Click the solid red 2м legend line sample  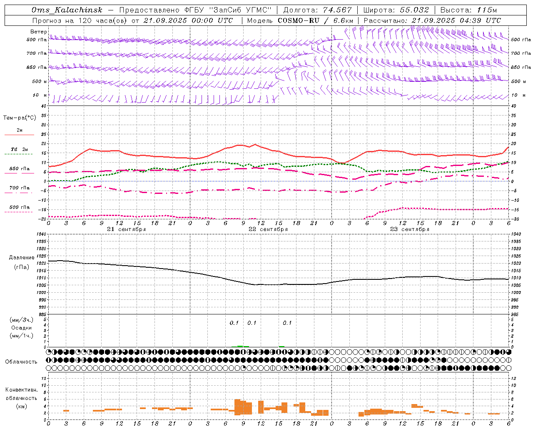coord(19,135)
